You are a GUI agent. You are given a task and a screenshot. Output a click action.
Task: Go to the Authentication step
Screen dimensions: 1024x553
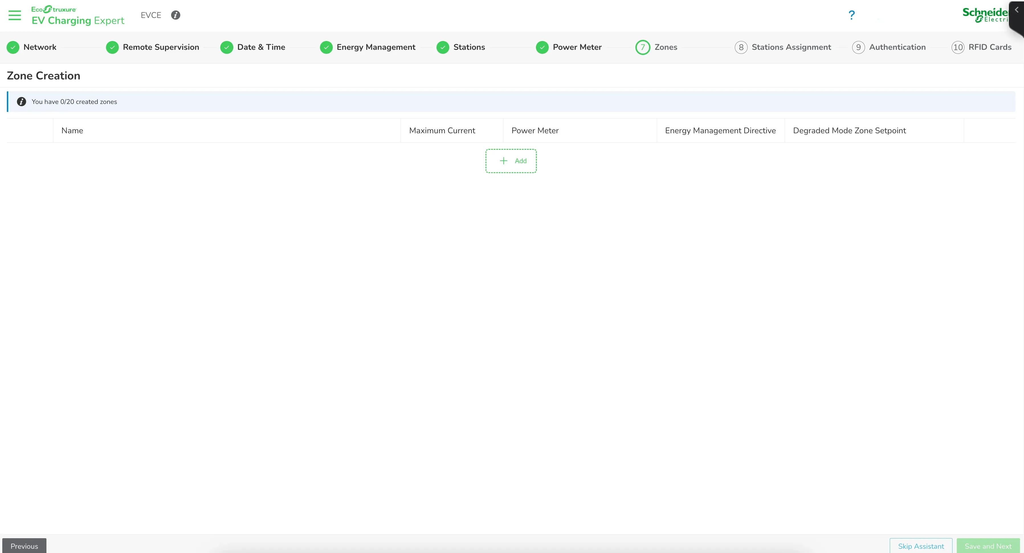897,47
